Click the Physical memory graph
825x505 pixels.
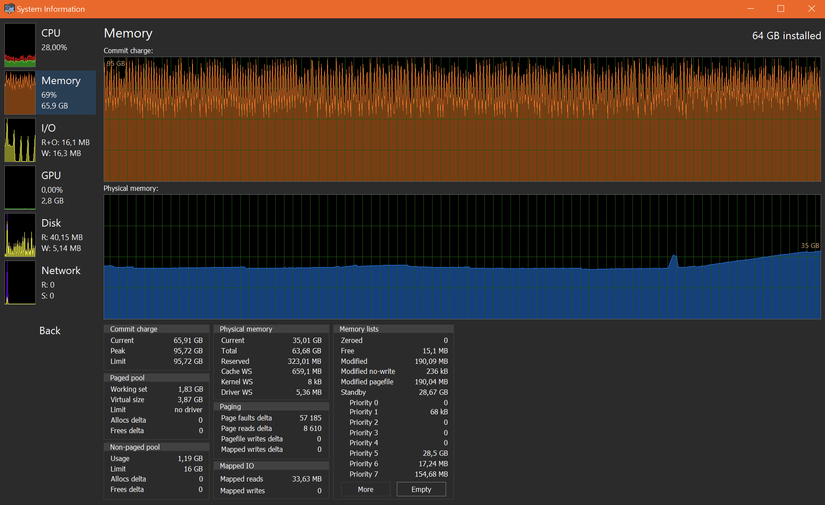(x=462, y=257)
